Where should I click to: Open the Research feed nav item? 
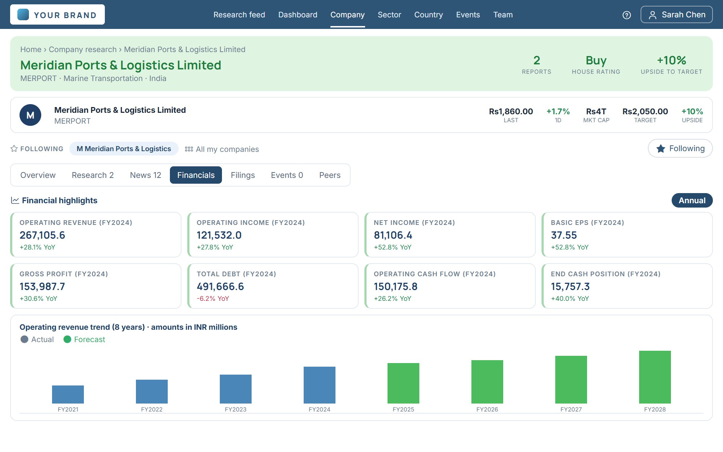[239, 15]
